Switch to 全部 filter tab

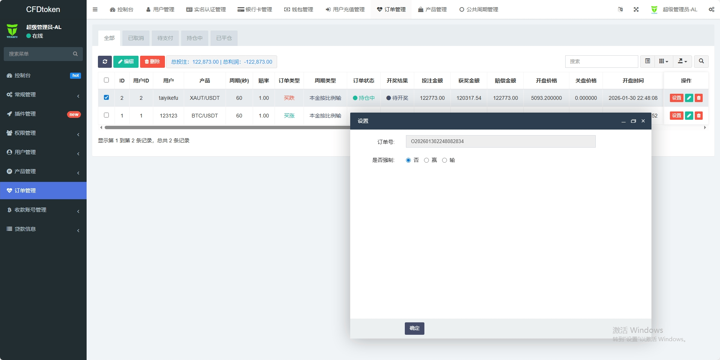pos(109,38)
